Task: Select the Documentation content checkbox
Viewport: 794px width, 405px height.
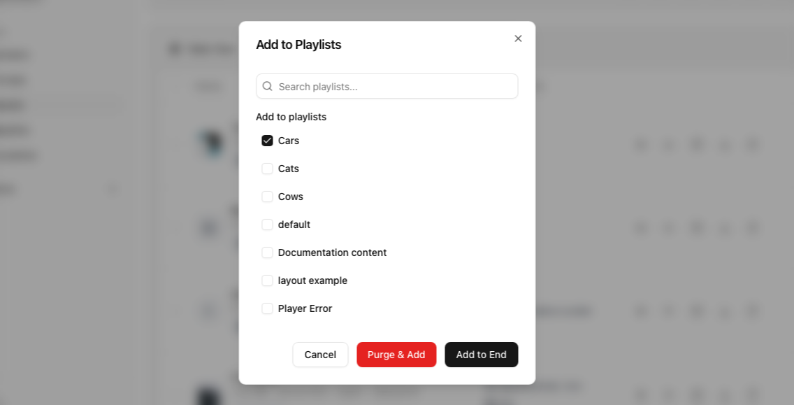Action: 267,253
